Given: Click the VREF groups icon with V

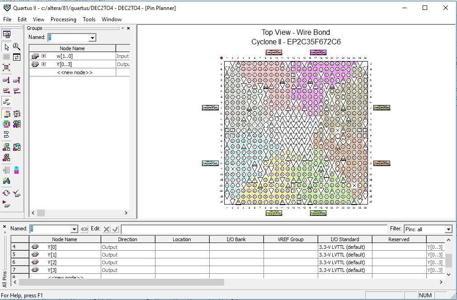Looking at the screenshot, I should coord(17,114).
